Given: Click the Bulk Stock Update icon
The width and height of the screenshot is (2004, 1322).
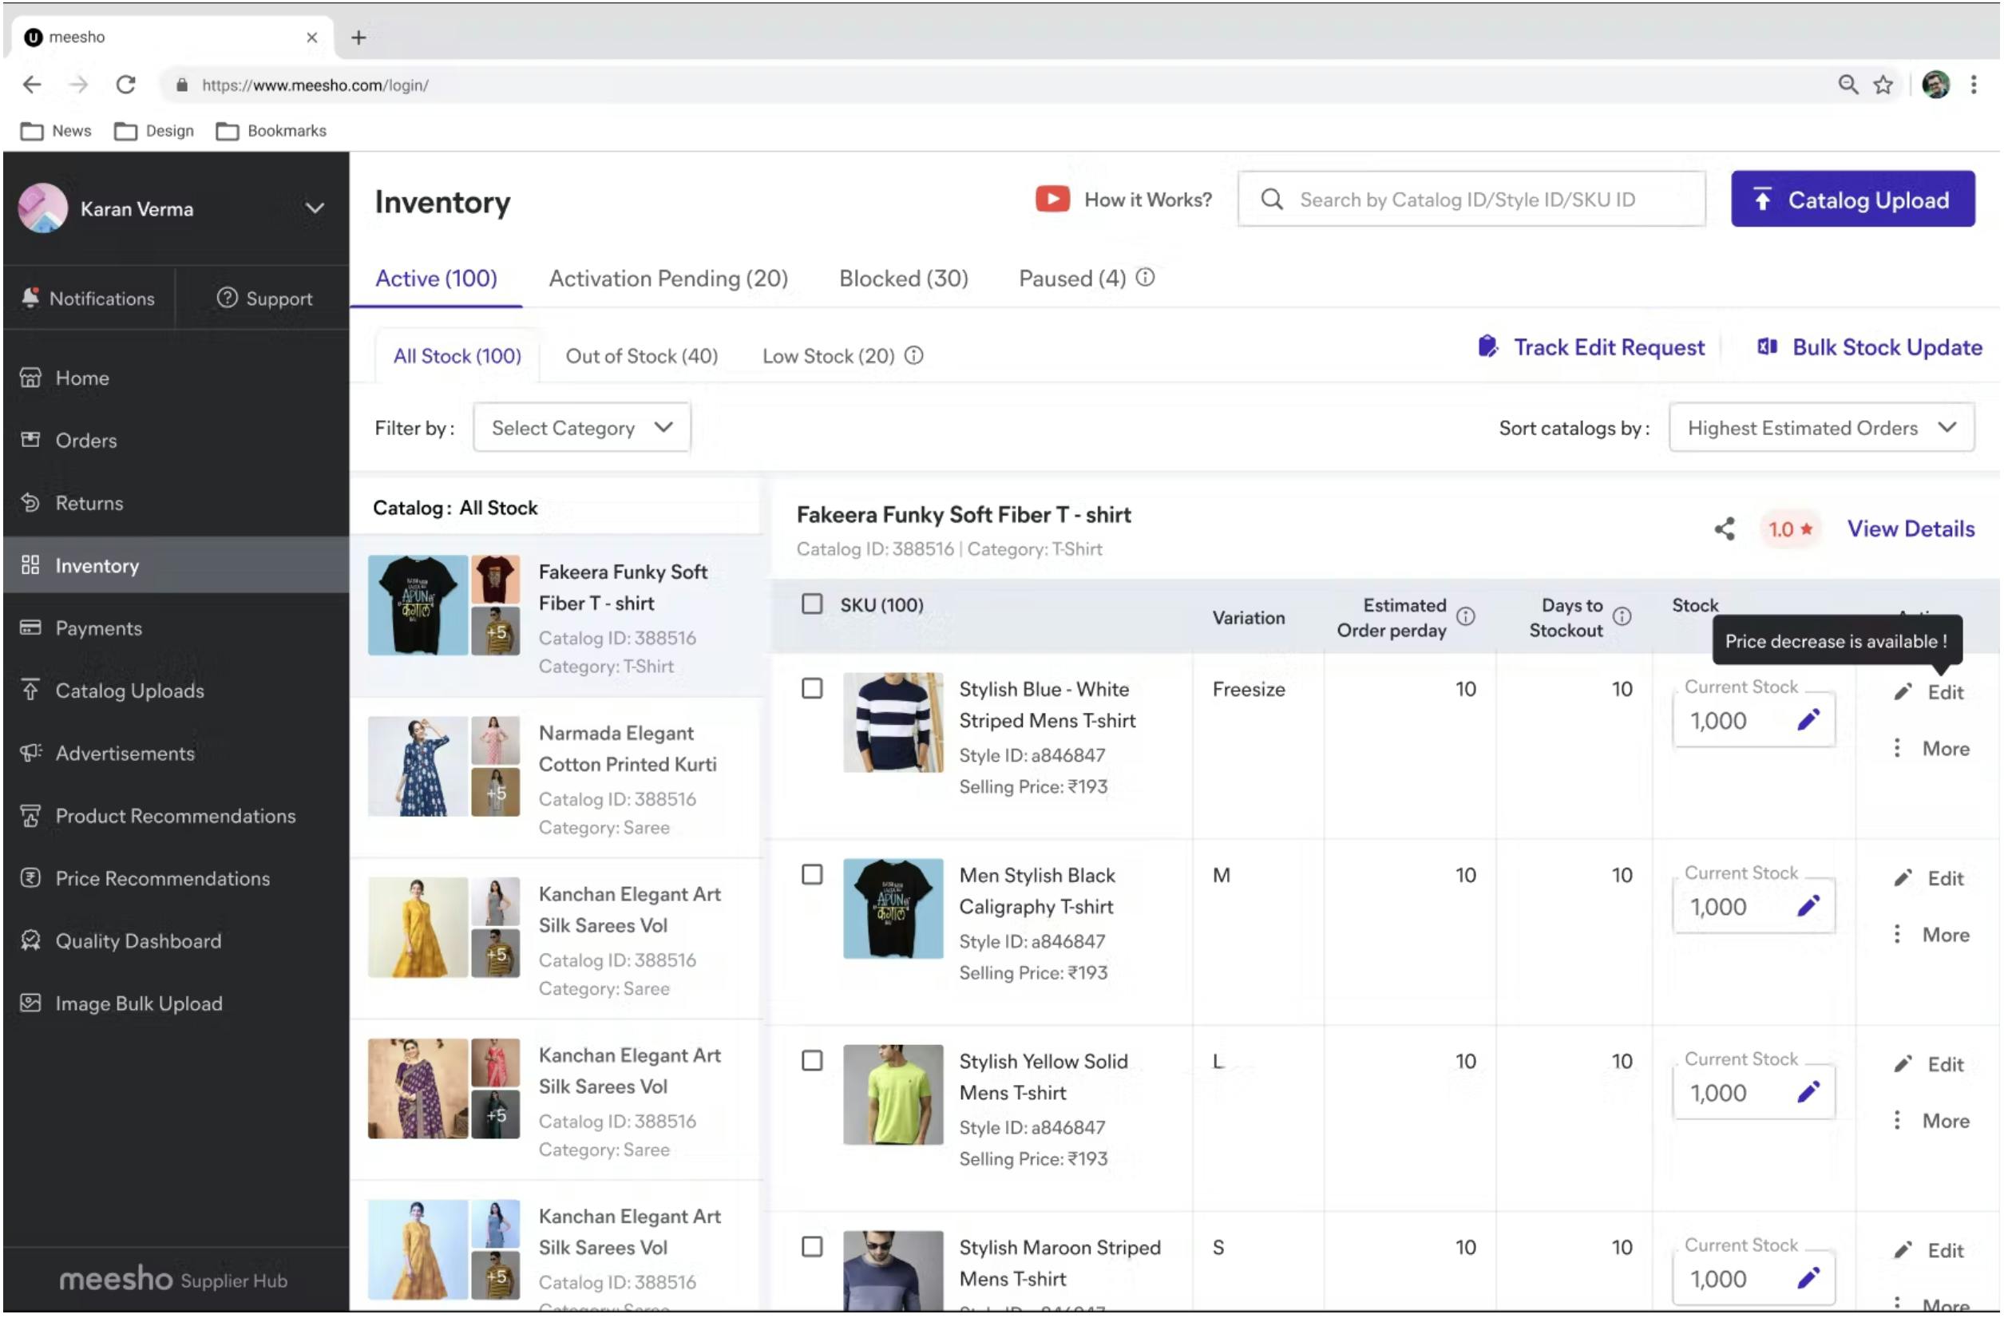Looking at the screenshot, I should [1768, 346].
